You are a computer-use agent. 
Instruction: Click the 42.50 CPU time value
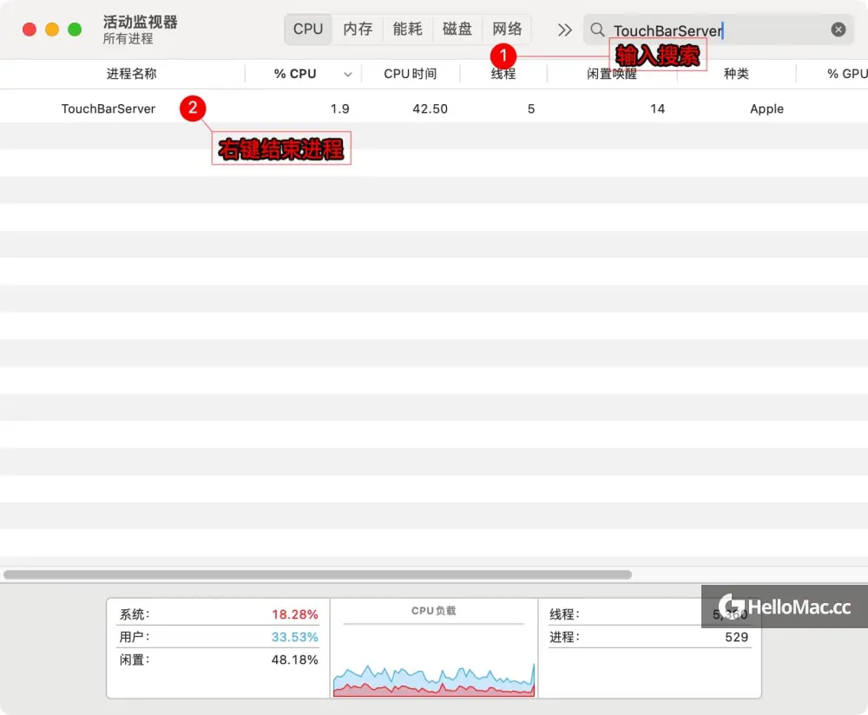[x=431, y=108]
